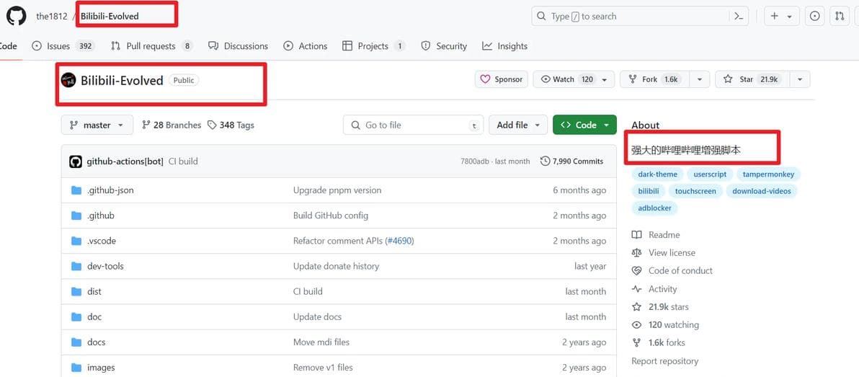Click the github-actions[bot] avatar icon
The width and height of the screenshot is (859, 377).
[x=76, y=161]
